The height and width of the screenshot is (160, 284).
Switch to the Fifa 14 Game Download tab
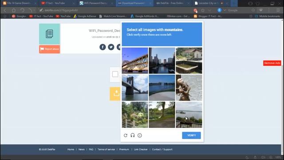coord(19,3)
